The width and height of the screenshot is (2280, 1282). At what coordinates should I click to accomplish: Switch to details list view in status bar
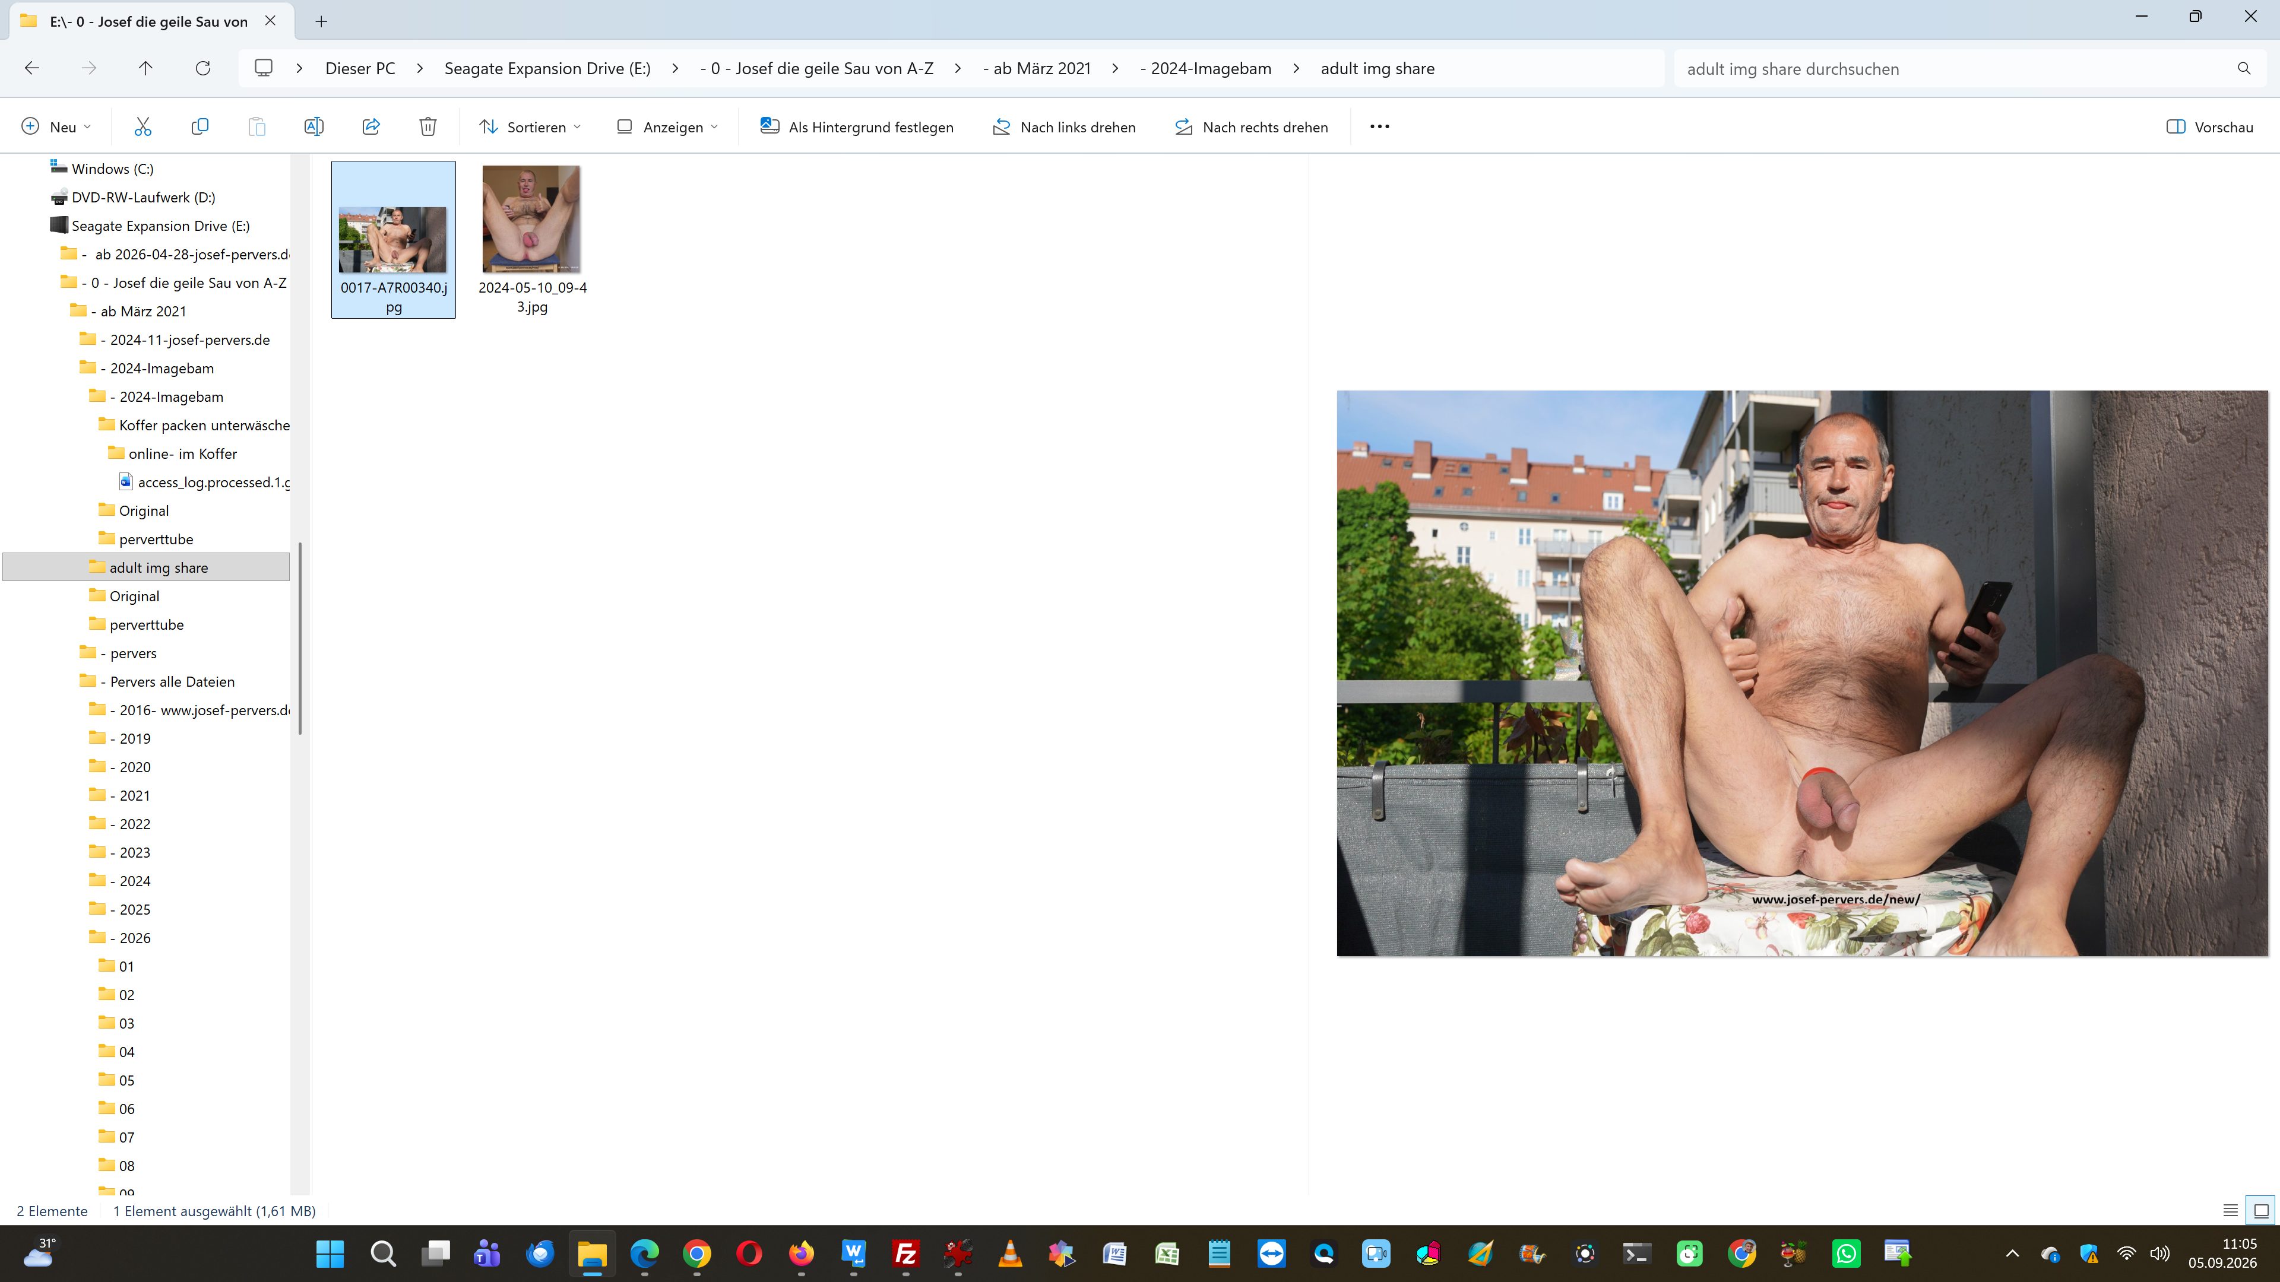click(2231, 1210)
